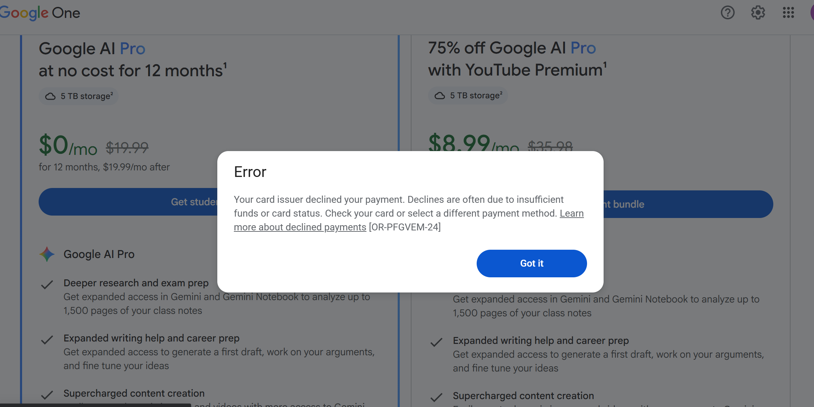Image resolution: width=814 pixels, height=407 pixels.
Task: Click the cloud icon in left 5 TB storage chip
Action: [x=50, y=96]
